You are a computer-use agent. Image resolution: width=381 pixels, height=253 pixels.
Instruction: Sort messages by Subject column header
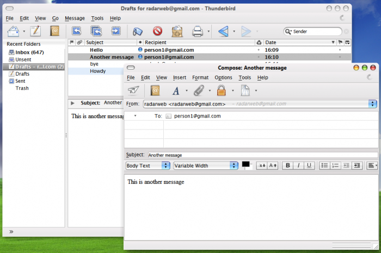(110, 42)
